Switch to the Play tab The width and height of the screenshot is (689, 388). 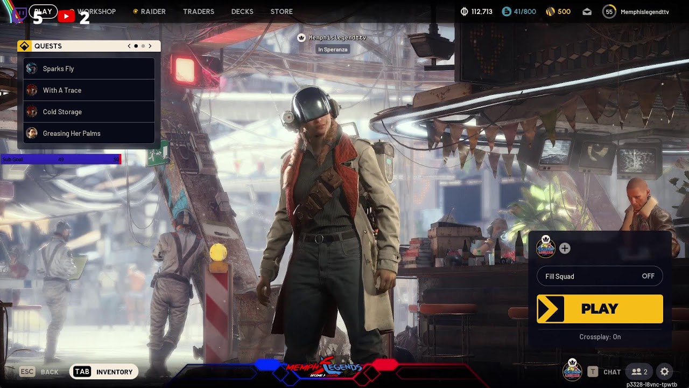click(x=43, y=11)
